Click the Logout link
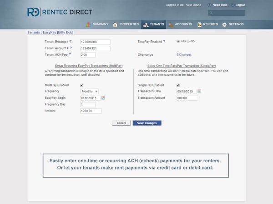The image size is (273, 204). point(240,5)
